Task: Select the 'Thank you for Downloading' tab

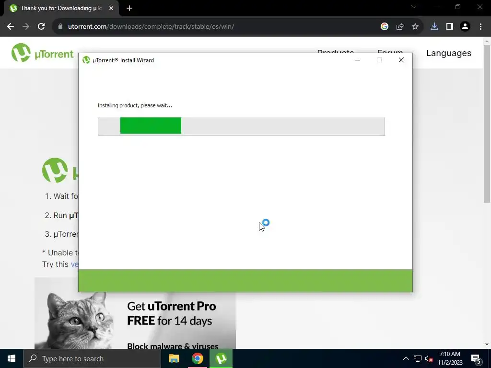Action: pos(61,8)
